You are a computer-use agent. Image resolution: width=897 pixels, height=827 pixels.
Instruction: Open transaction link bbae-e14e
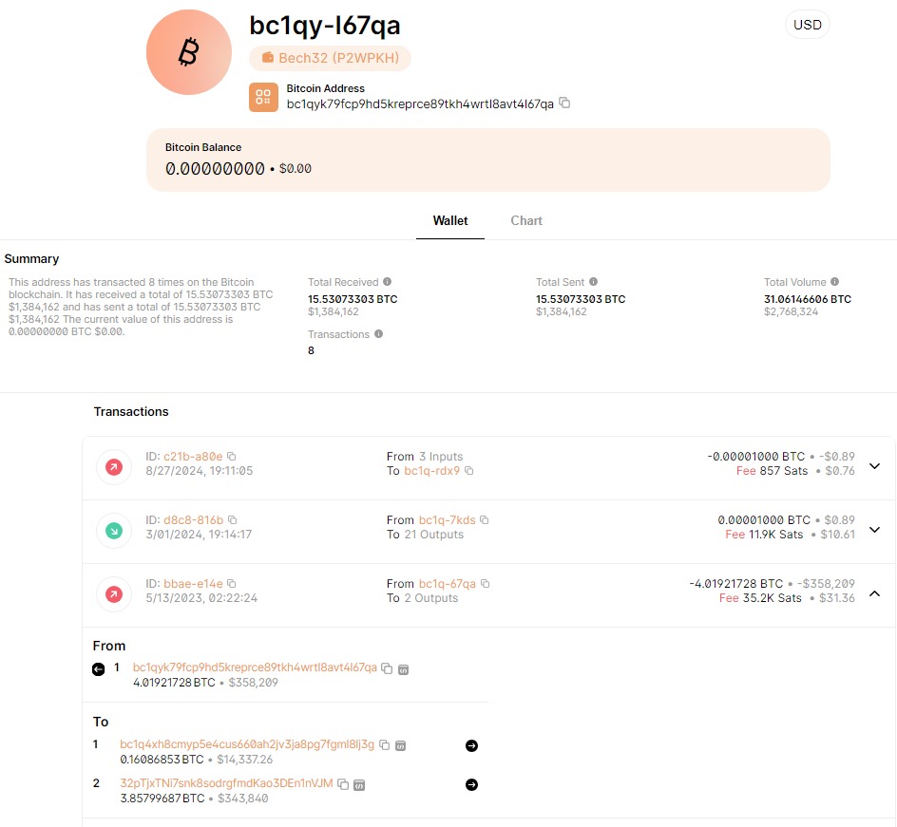point(193,584)
